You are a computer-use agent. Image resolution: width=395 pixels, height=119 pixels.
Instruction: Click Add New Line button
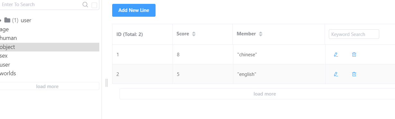tap(134, 10)
